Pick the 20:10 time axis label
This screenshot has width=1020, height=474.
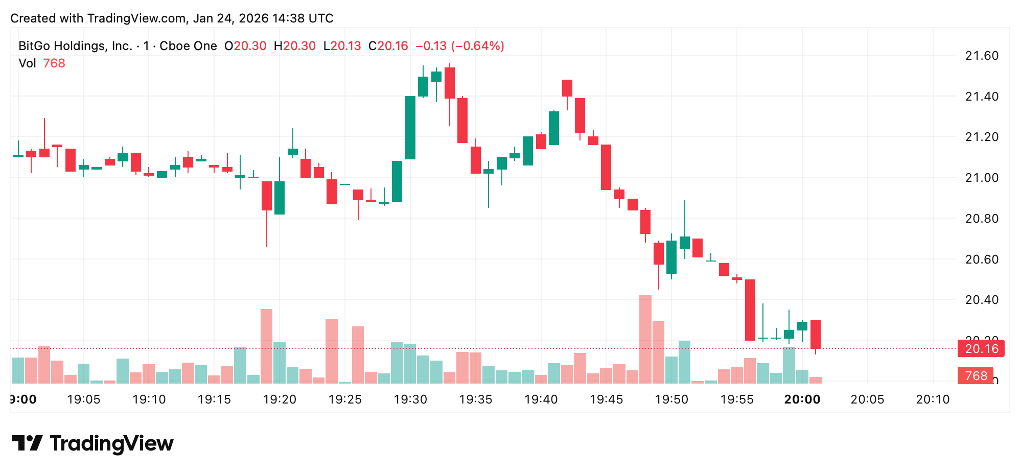[x=932, y=399]
